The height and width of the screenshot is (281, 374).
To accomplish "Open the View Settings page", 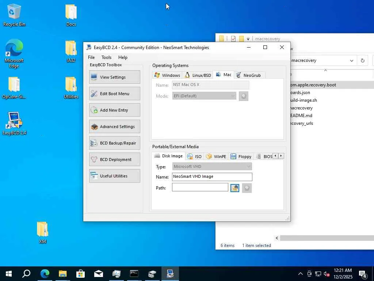I will point(114,77).
